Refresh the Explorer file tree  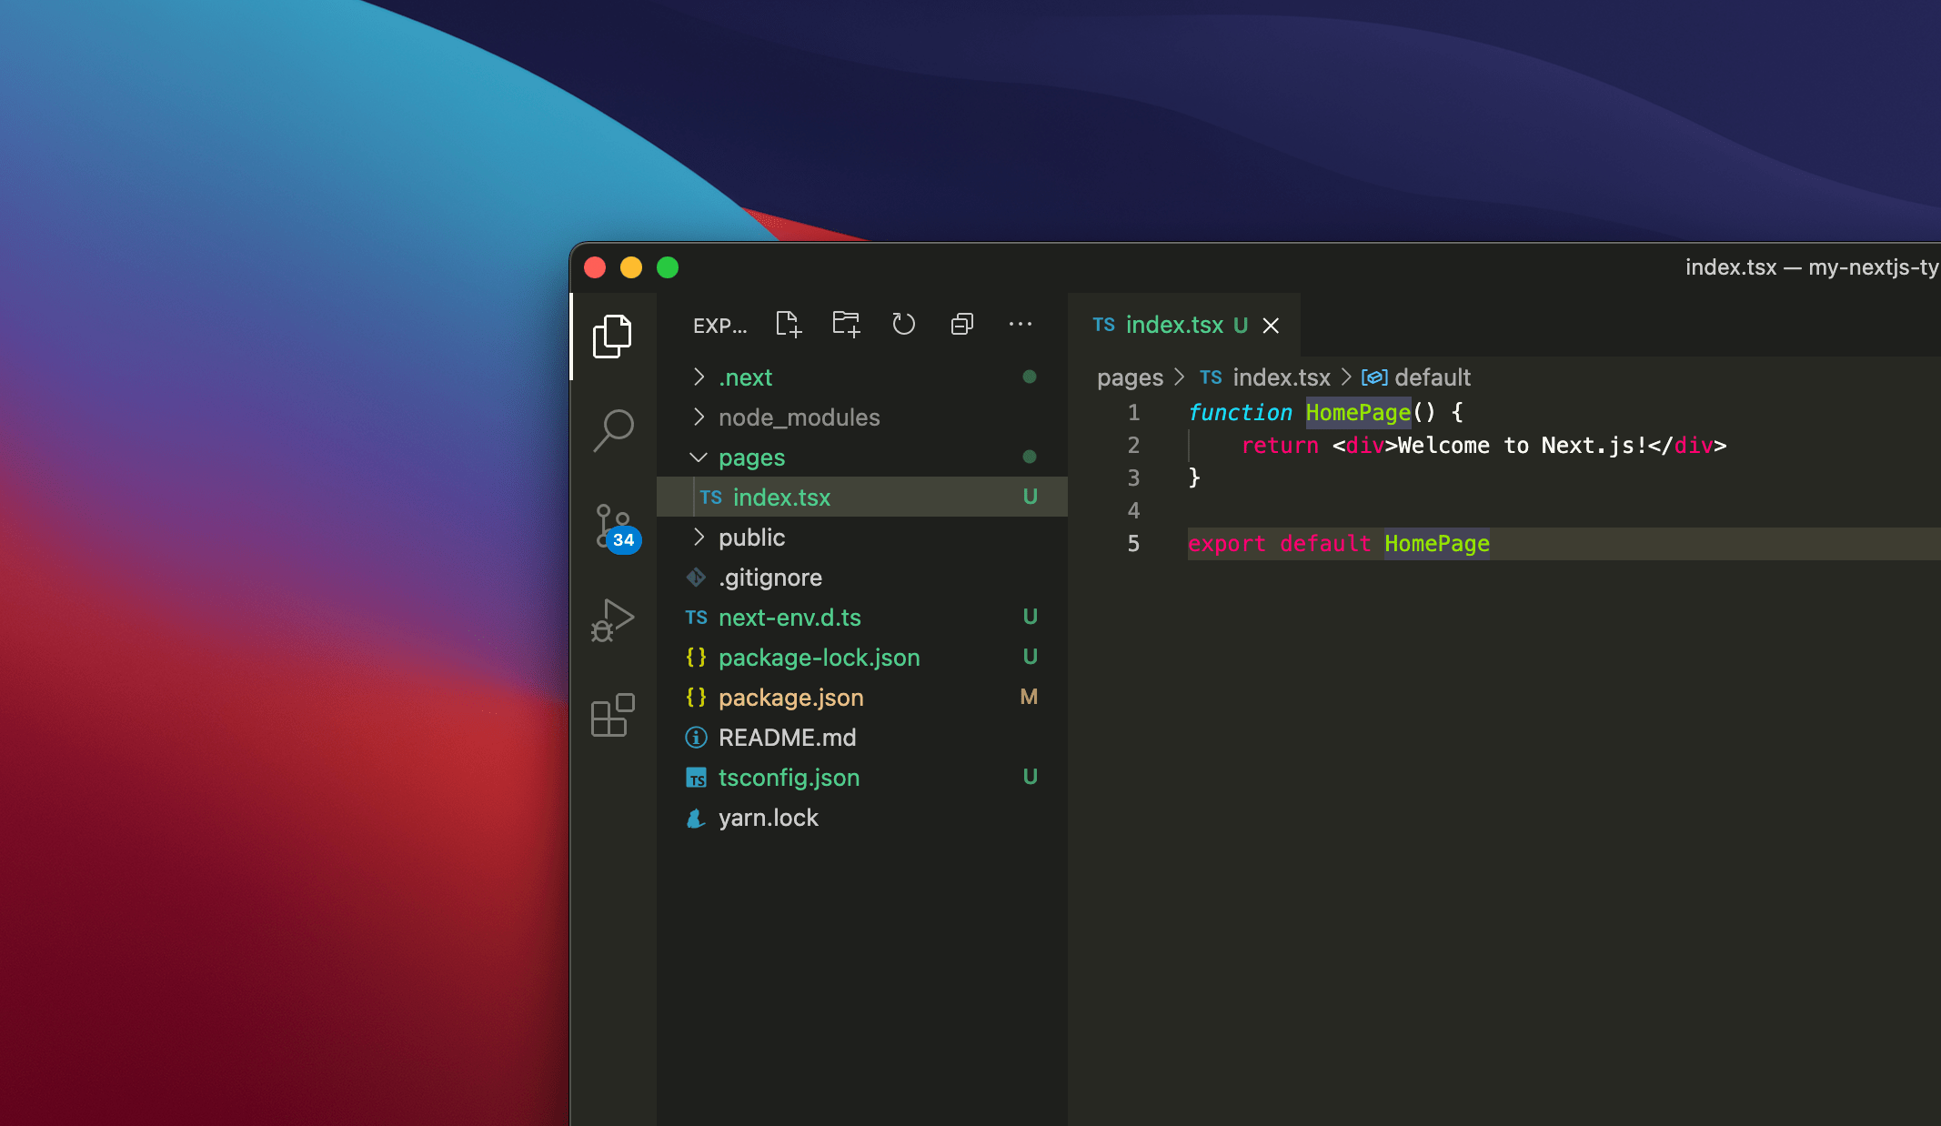click(x=903, y=324)
